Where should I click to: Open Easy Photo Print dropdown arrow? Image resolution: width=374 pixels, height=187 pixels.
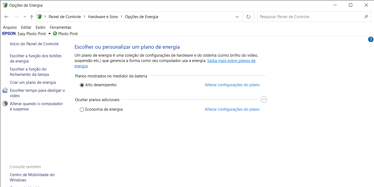coord(49,34)
